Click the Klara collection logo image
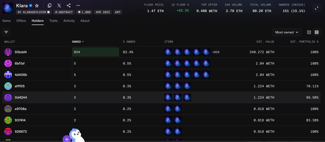The width and height of the screenshot is (325, 142). (8, 8)
